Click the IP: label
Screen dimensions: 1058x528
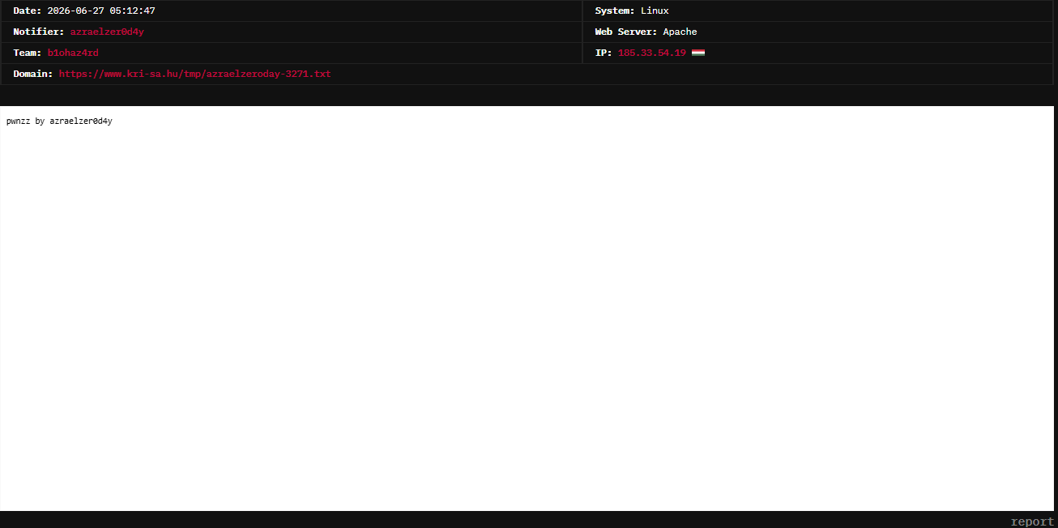[604, 53]
